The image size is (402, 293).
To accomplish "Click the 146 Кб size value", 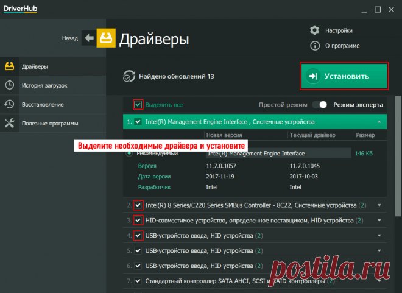I will (x=364, y=154).
